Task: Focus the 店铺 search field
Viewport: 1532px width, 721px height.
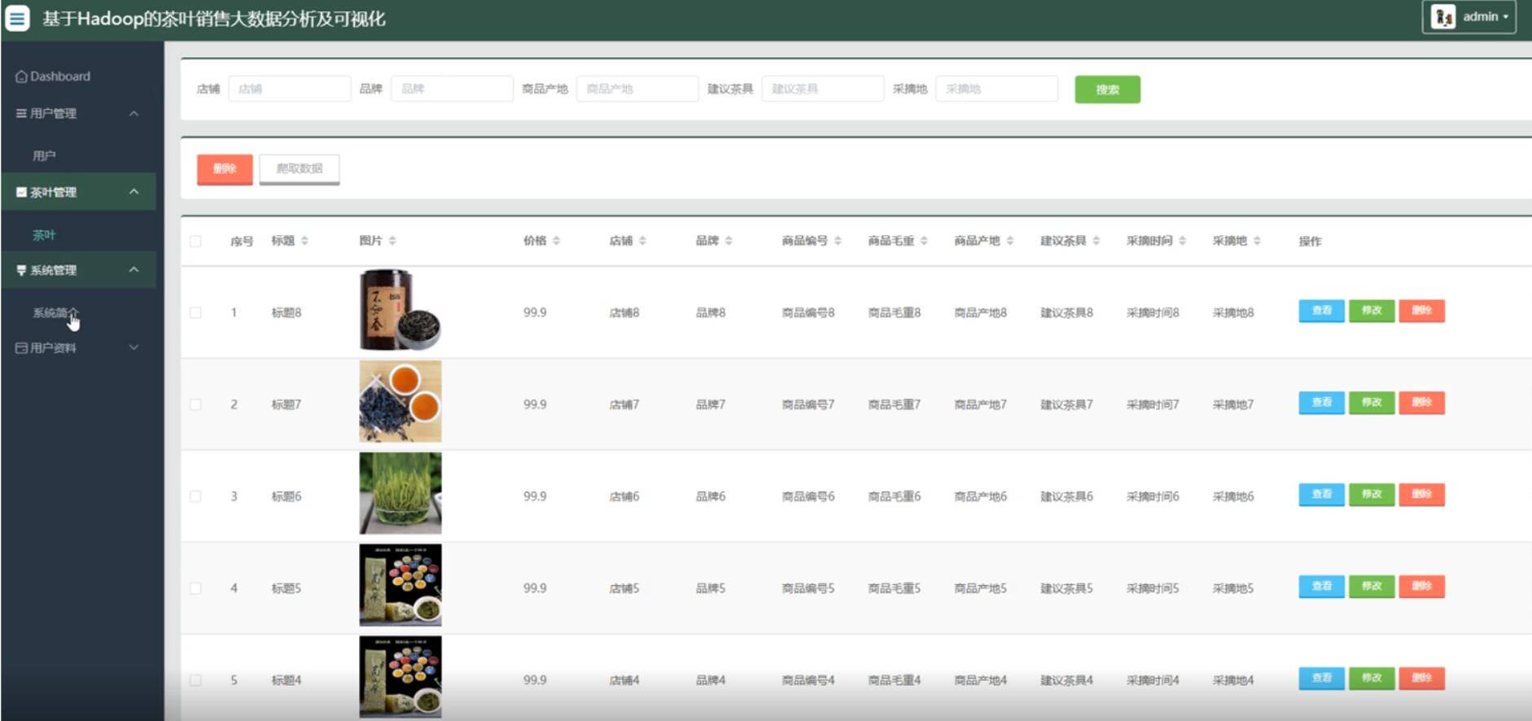Action: point(290,89)
